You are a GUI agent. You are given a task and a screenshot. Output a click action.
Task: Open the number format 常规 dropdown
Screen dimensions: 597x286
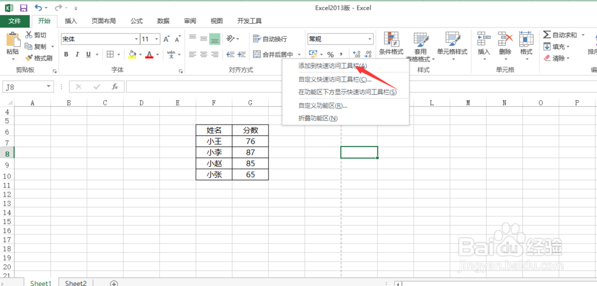click(370, 39)
